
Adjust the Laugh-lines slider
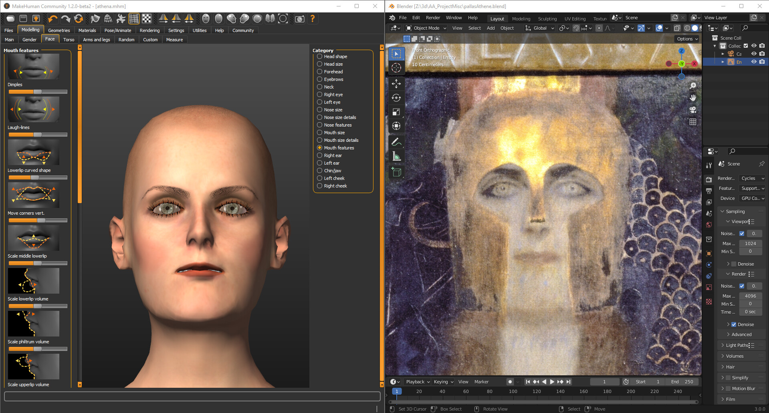[x=38, y=135]
